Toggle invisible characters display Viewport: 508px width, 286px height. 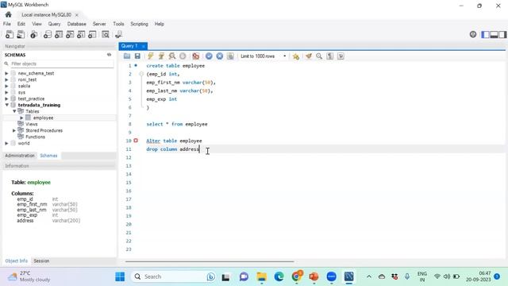(x=330, y=56)
